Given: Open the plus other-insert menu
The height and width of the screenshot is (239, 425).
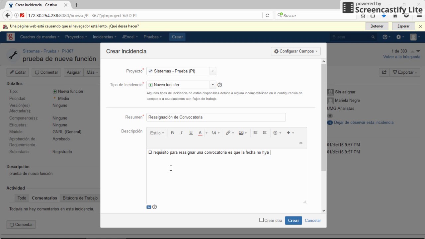Looking at the screenshot, I should click(x=290, y=133).
